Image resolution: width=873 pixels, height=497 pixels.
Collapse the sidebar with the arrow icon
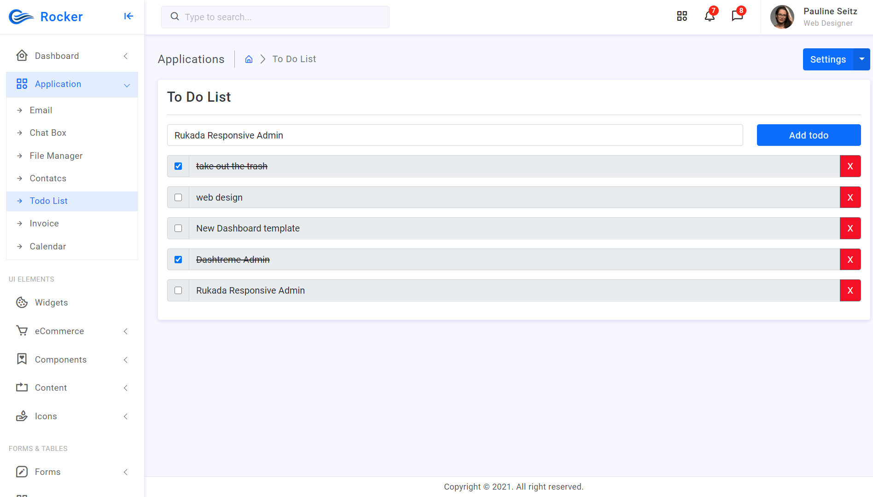point(128,16)
